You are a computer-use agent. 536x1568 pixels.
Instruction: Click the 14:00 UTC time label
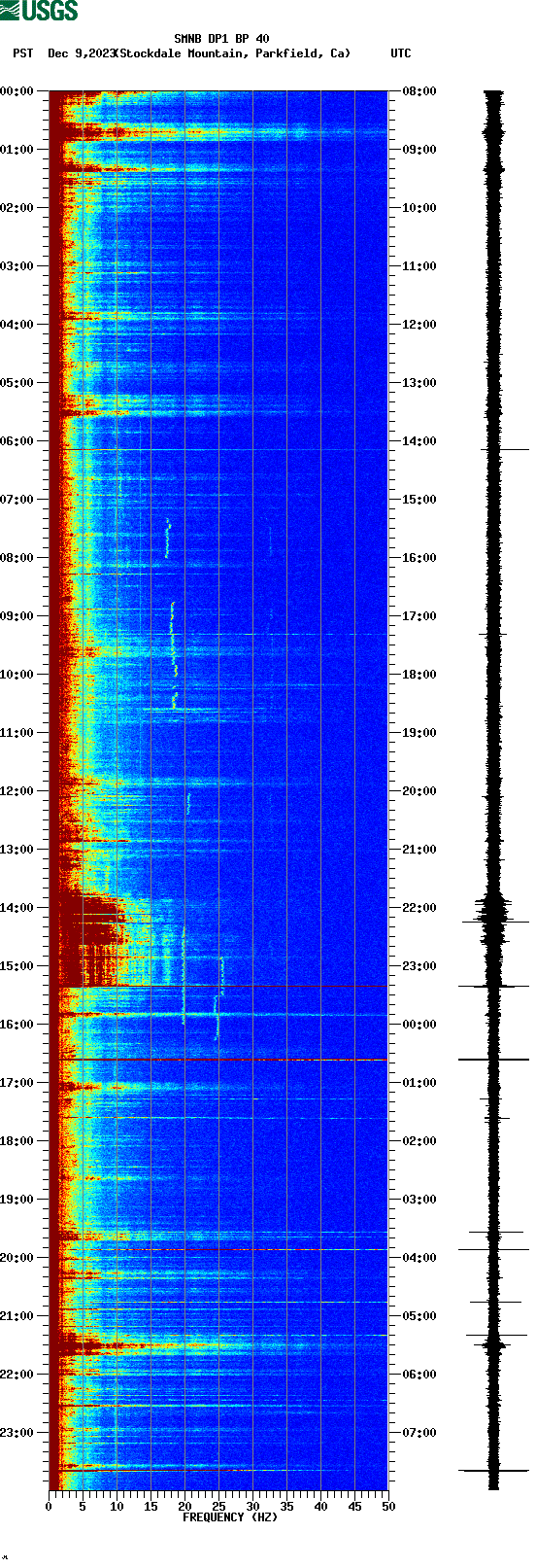[x=419, y=441]
